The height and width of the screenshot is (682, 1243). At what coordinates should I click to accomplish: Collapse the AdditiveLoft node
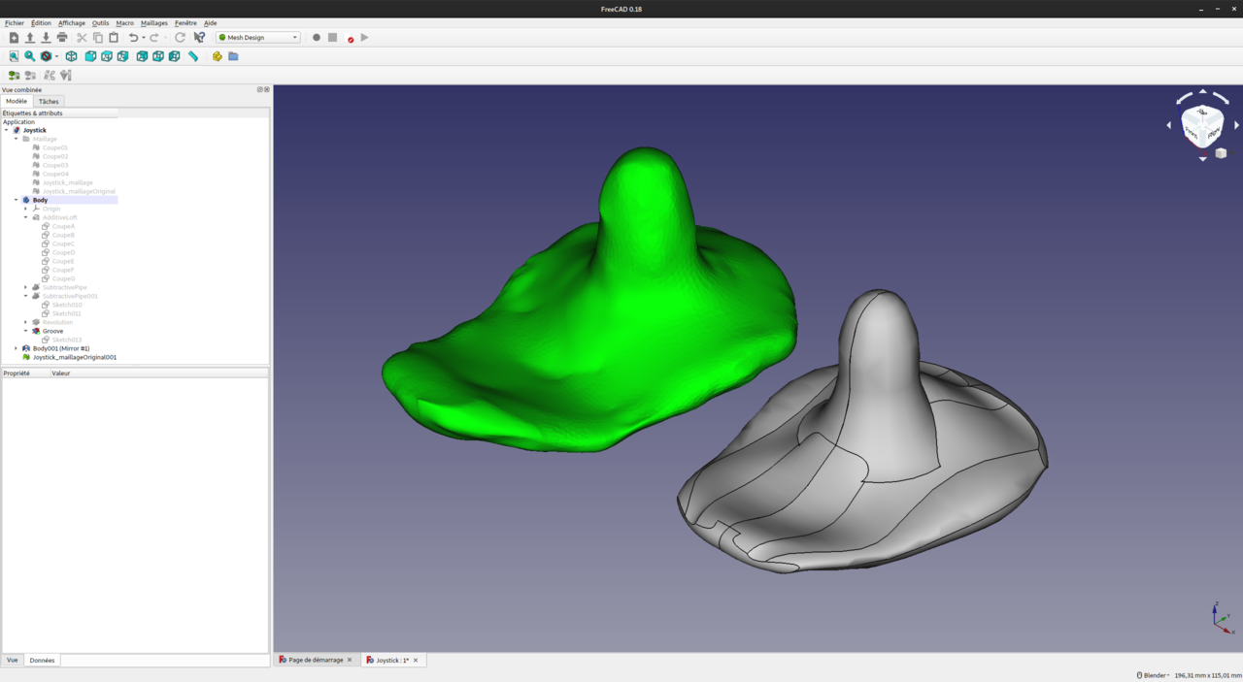[26, 217]
